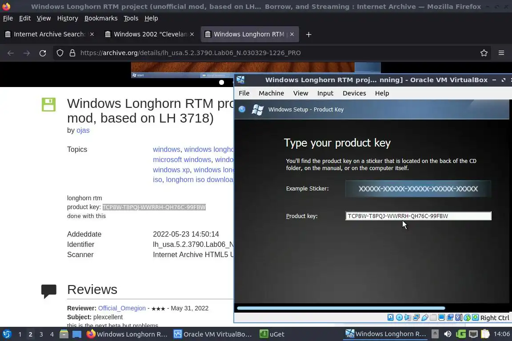Image resolution: width=512 pixels, height=341 pixels.
Task: Open the file manager from taskbar
Action: [64, 334]
